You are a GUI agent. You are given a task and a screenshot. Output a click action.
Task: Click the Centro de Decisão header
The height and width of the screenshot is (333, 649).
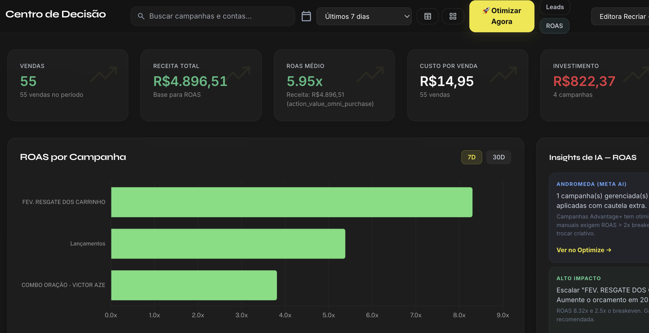(x=56, y=14)
